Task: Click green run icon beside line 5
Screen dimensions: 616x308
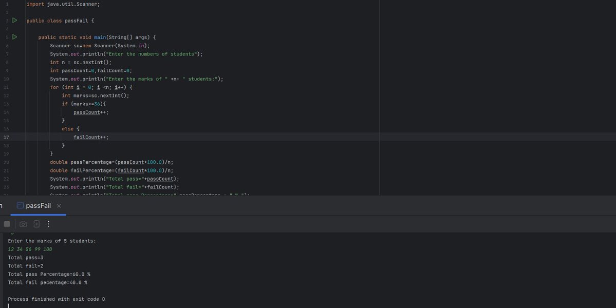Action: pyautogui.click(x=14, y=37)
